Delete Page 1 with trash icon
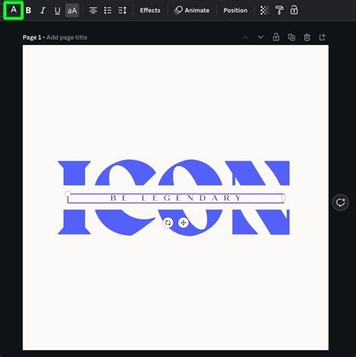This screenshot has height=357, width=356. pyautogui.click(x=307, y=37)
